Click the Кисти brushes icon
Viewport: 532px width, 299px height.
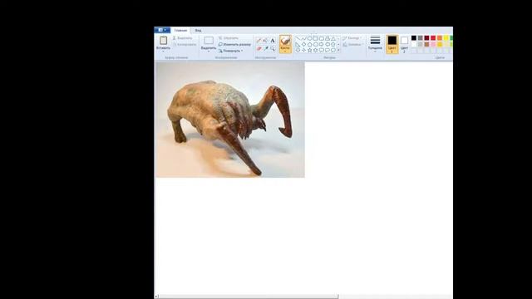pyautogui.click(x=285, y=41)
